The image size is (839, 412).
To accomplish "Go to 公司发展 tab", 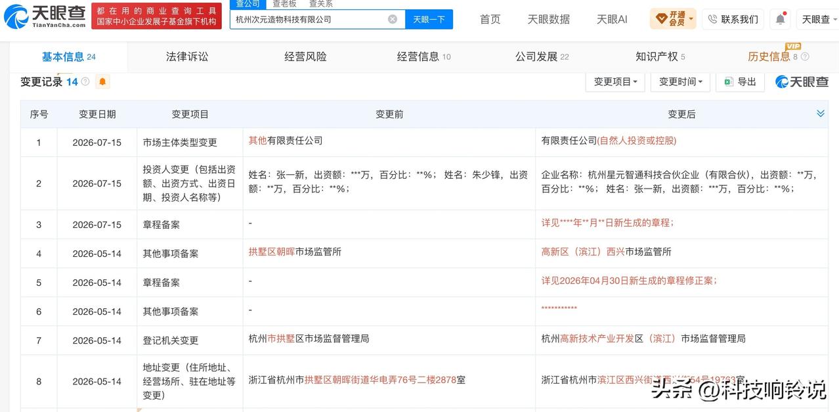I will (x=542, y=57).
